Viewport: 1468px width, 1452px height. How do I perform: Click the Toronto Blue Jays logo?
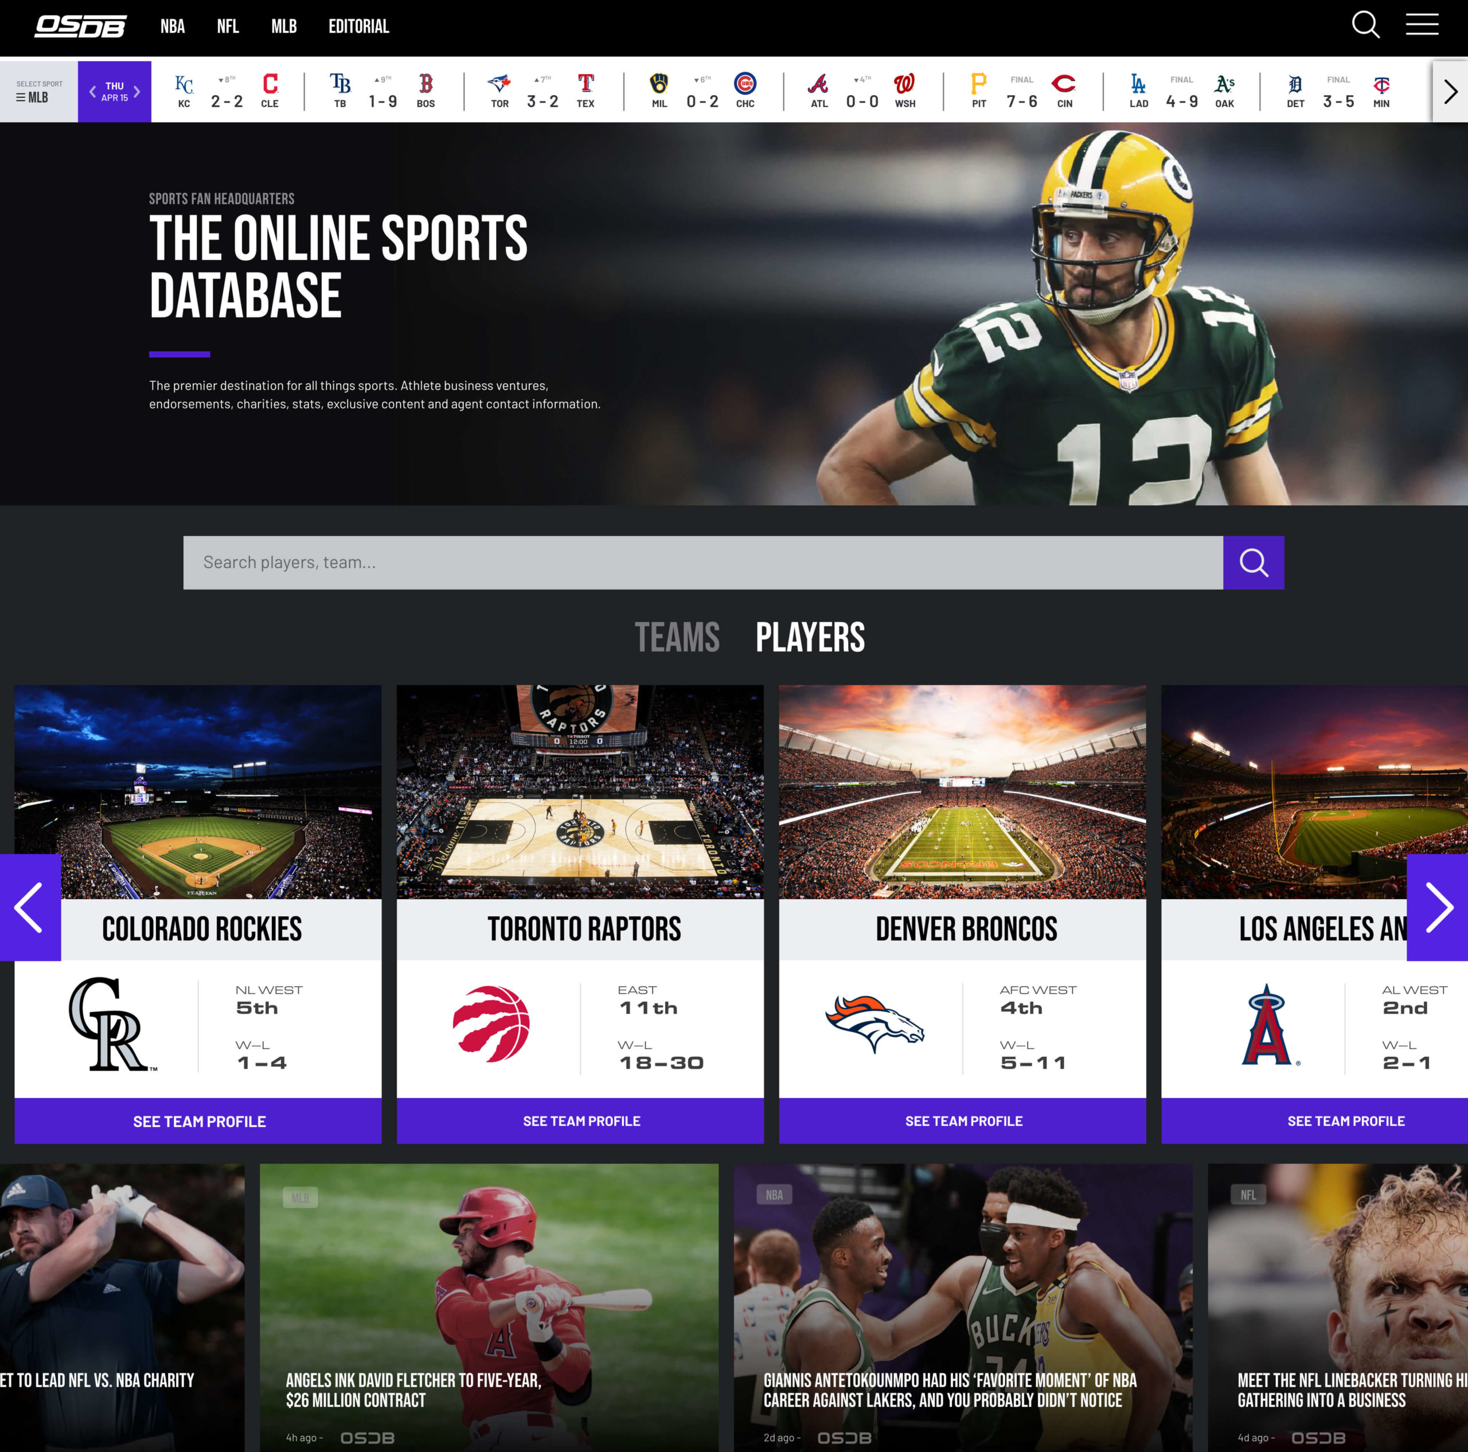(x=499, y=84)
